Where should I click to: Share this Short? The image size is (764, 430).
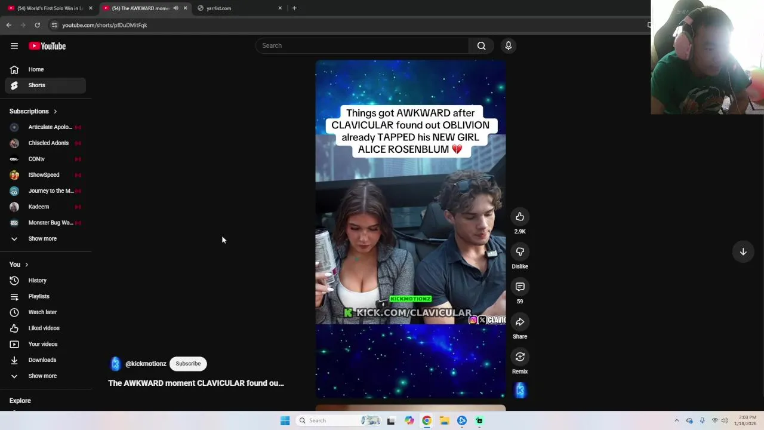pos(520,322)
